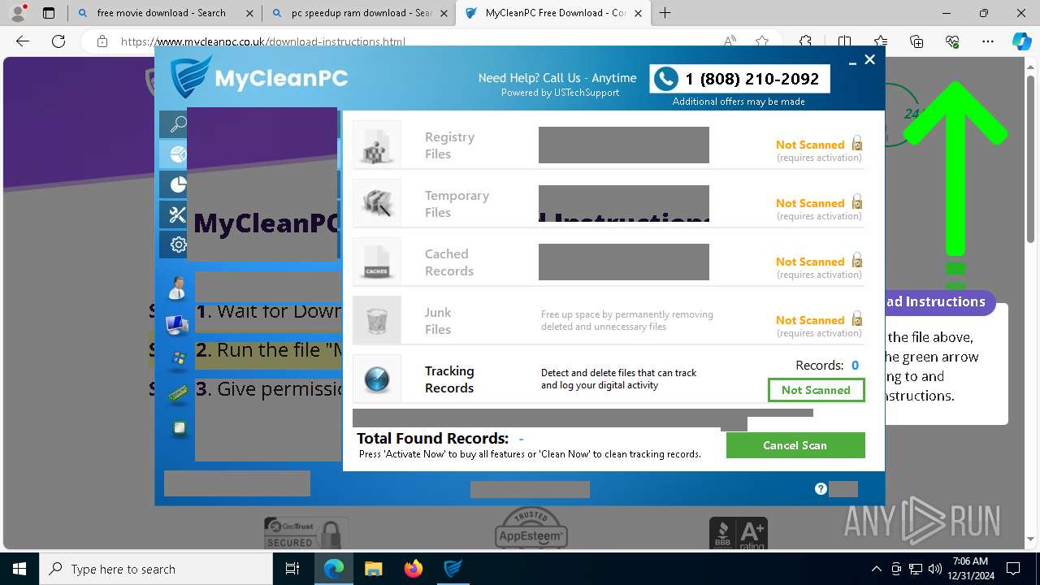Select the MyCleanPC Free Download tab

click(553, 13)
